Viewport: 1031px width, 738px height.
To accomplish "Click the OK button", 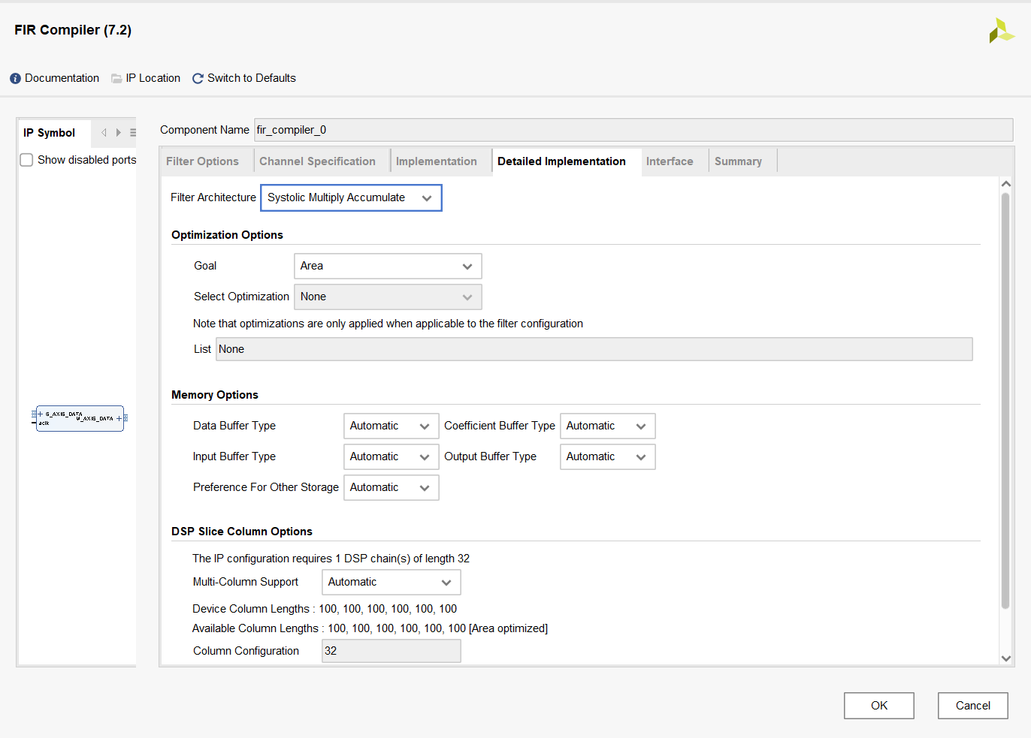I will pyautogui.click(x=879, y=706).
